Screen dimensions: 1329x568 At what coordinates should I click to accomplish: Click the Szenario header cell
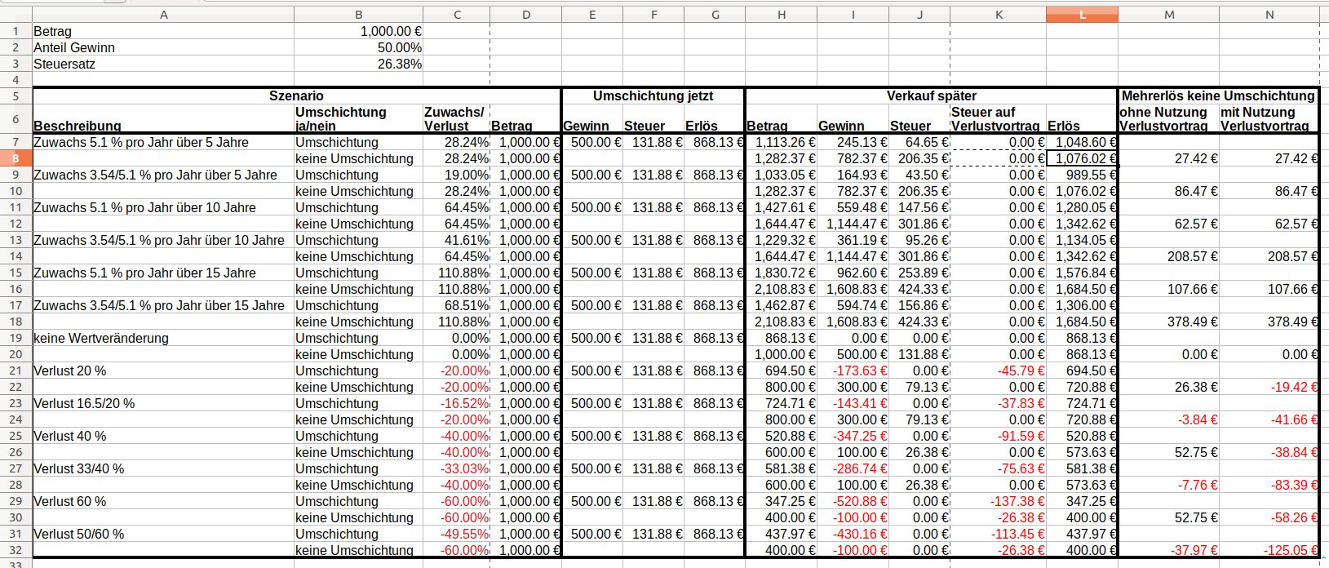coord(297,95)
